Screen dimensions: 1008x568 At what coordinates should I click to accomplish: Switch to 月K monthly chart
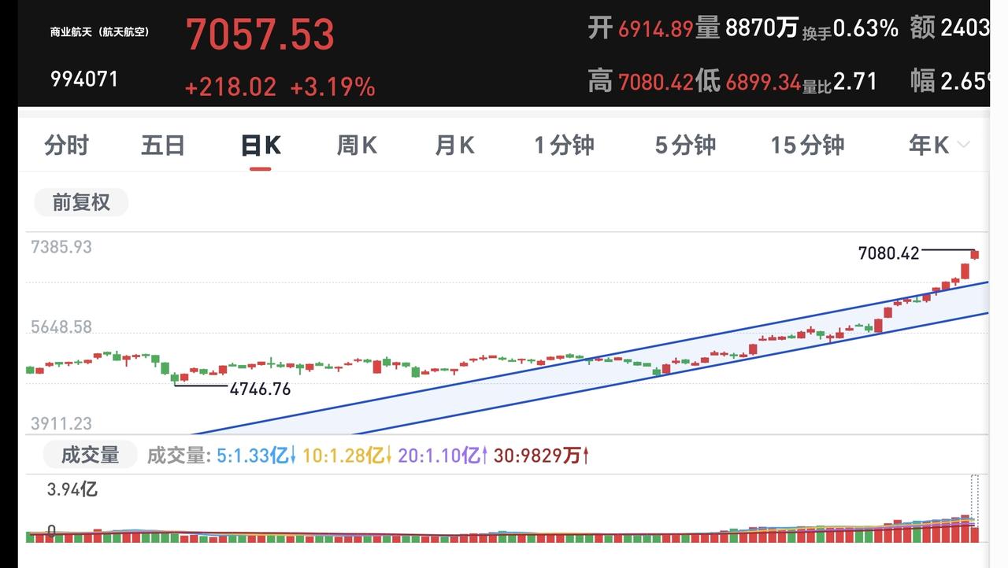pos(454,146)
